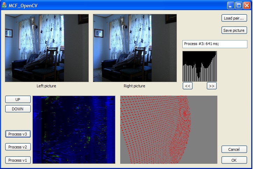The width and height of the screenshot is (253, 169).
Task: Click the MCF_OpenCV title bar app icon
Action: [5, 5]
